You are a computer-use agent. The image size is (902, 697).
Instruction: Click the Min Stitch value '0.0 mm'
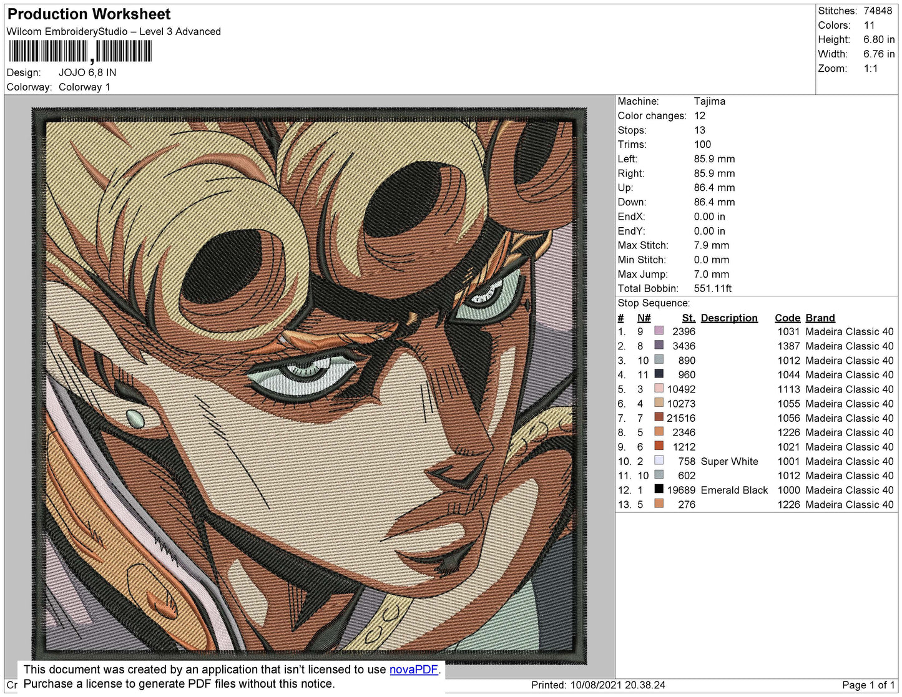pyautogui.click(x=712, y=260)
